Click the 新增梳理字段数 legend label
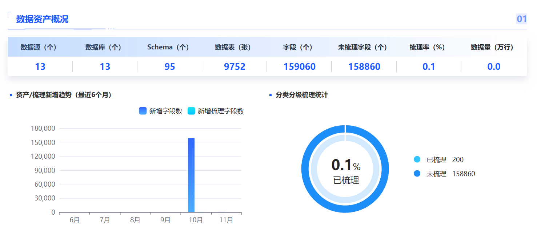 [221, 111]
